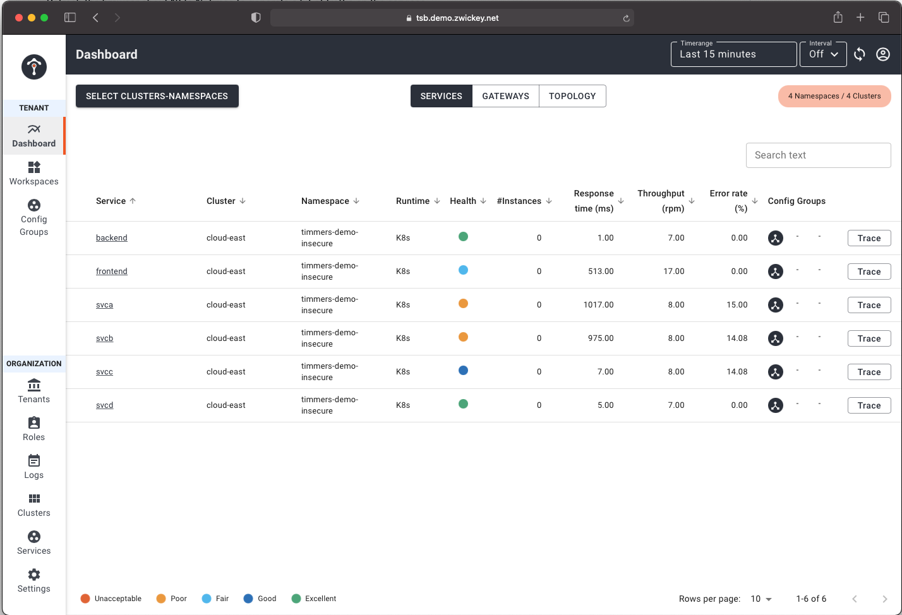Open the svca service link

click(x=105, y=305)
